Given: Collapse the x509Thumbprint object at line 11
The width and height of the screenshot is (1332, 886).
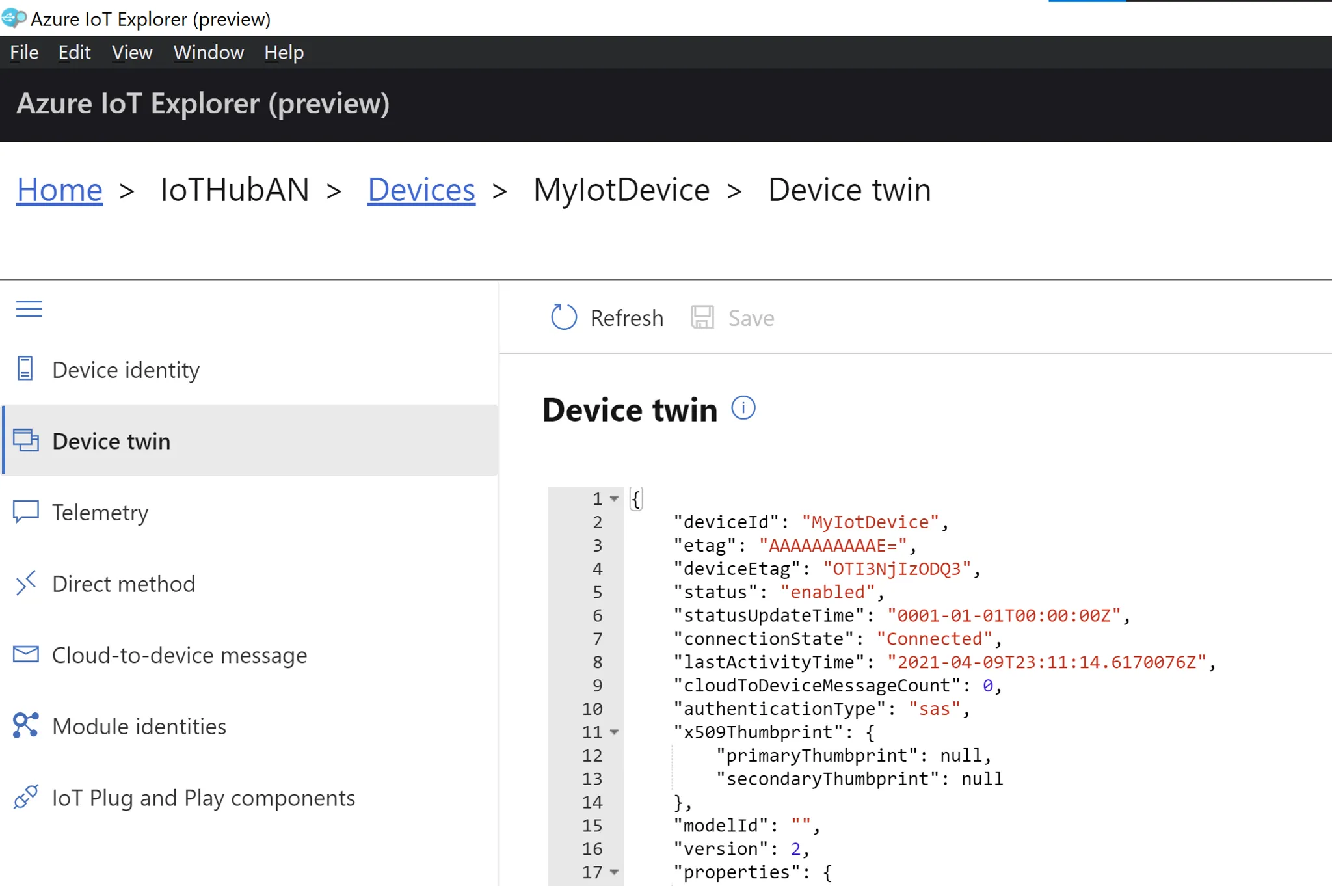Looking at the screenshot, I should 614,732.
